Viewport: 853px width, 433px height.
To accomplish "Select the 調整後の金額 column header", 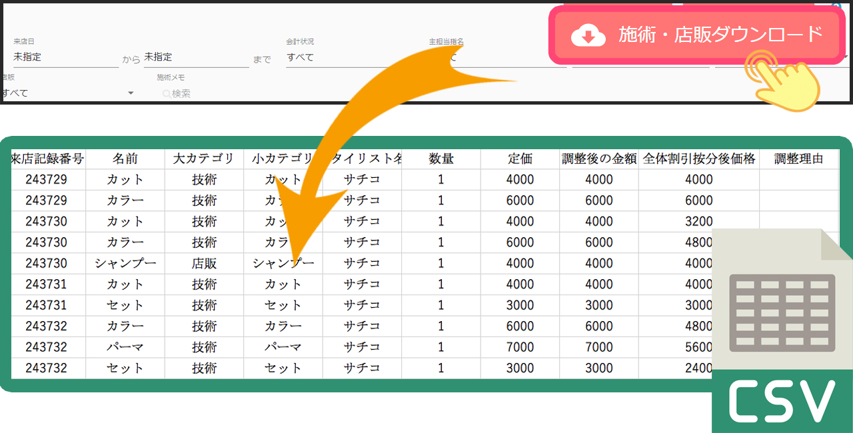I will pyautogui.click(x=598, y=159).
